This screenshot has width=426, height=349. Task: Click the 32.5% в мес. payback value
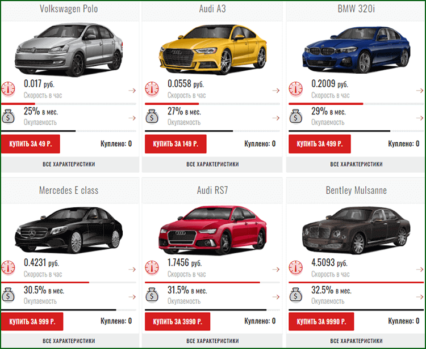click(x=331, y=290)
